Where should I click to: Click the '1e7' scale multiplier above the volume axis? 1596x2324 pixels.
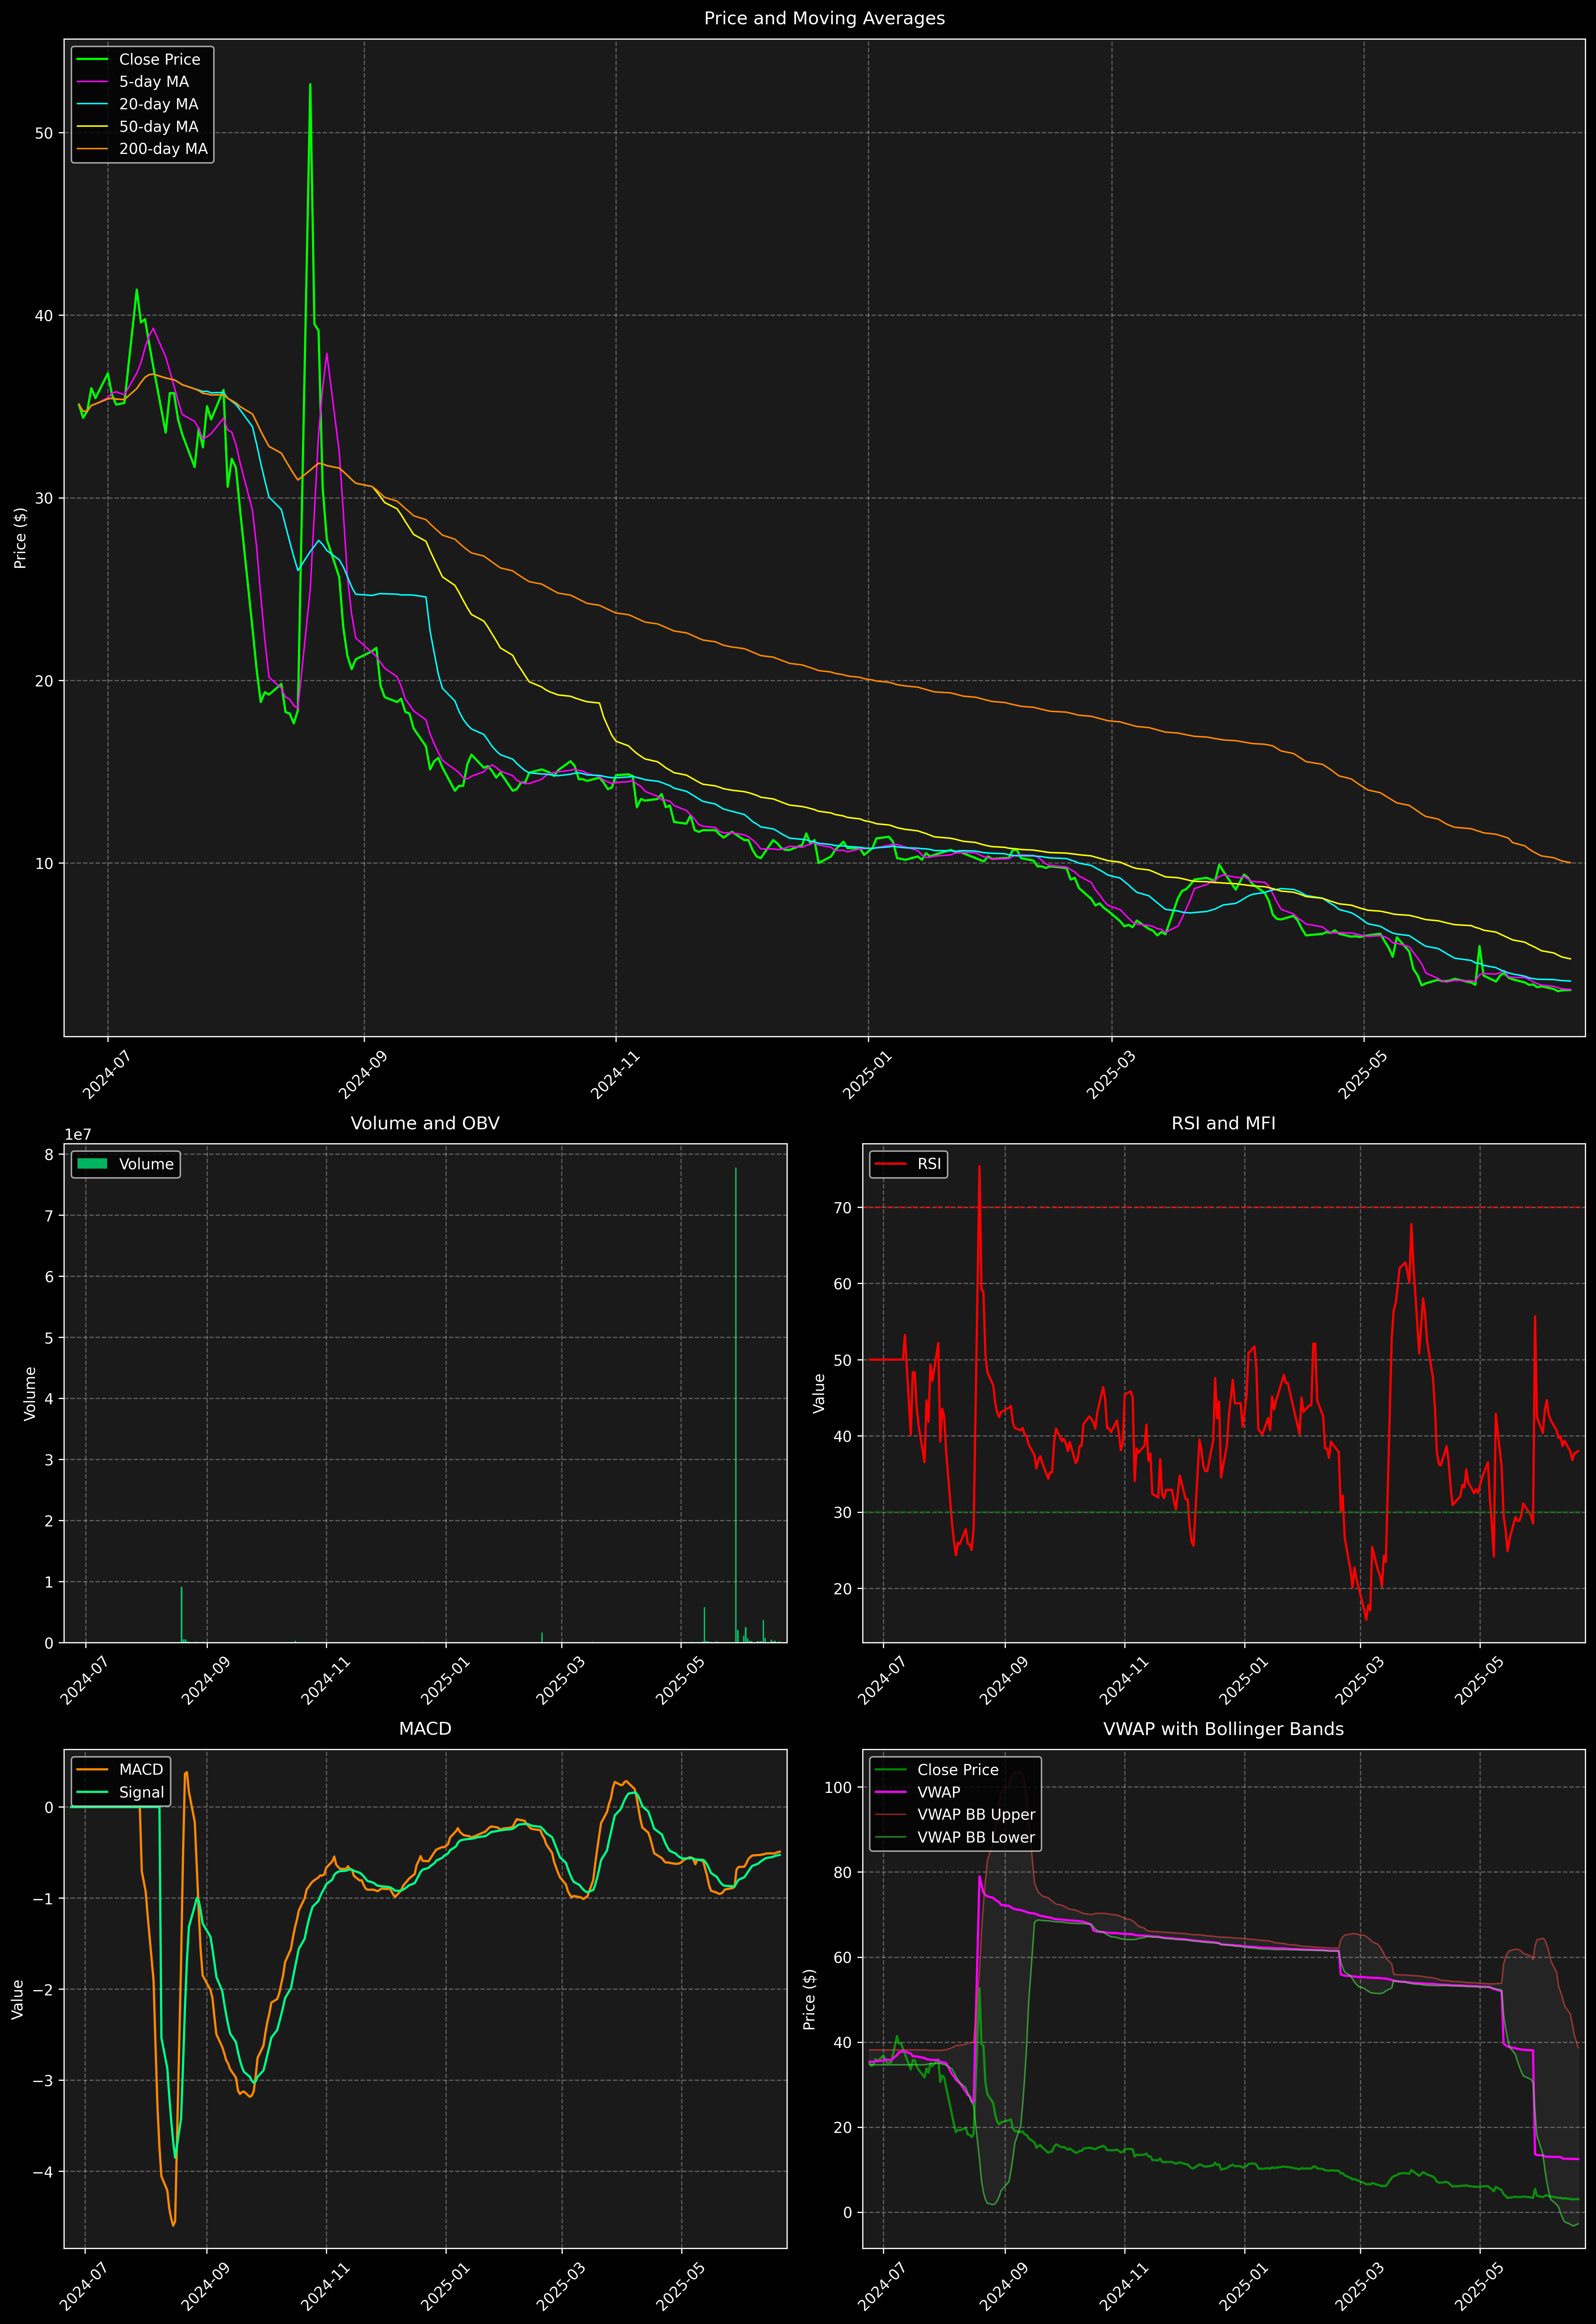pos(78,1135)
